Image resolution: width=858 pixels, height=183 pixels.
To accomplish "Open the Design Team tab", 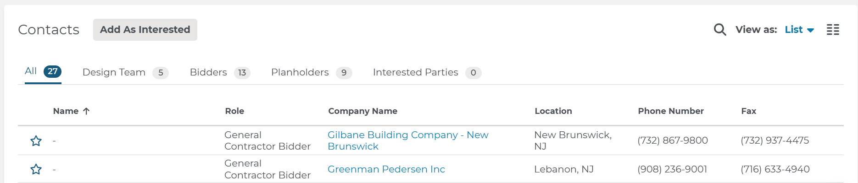I will [x=114, y=72].
